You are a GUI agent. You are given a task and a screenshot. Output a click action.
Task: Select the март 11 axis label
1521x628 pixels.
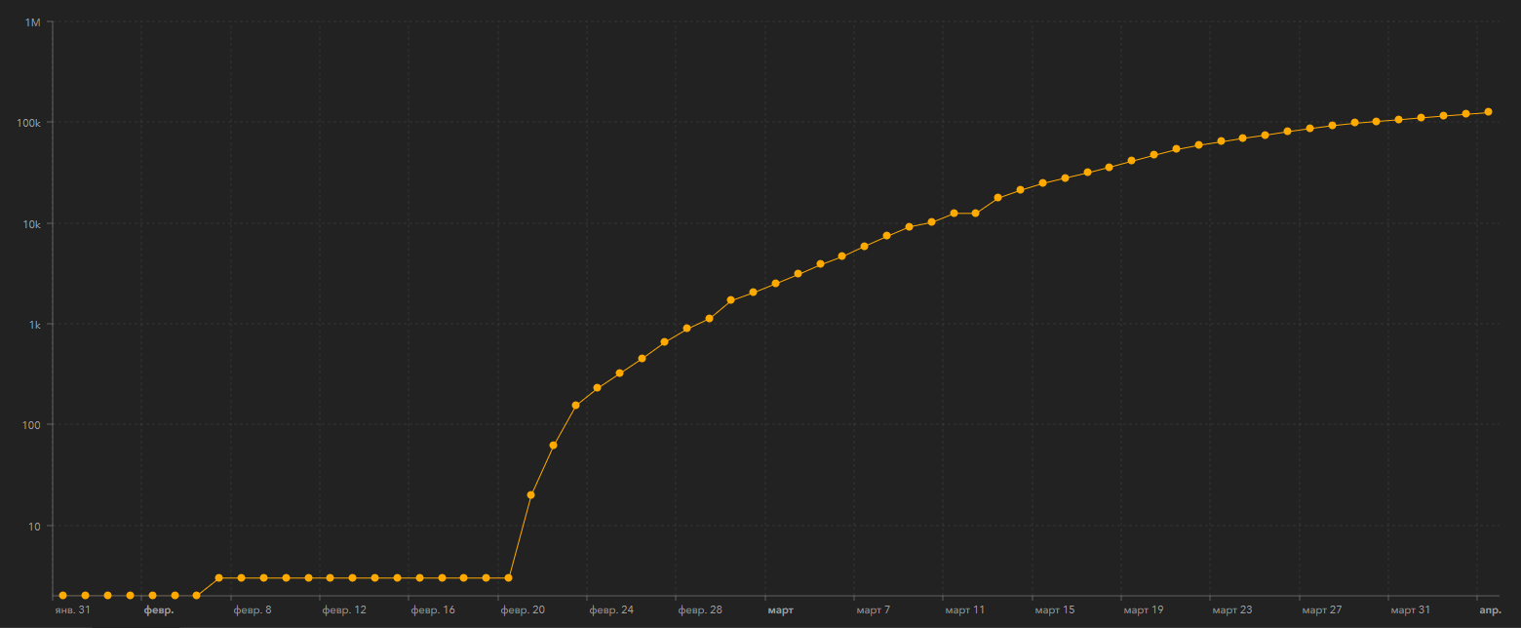965,610
